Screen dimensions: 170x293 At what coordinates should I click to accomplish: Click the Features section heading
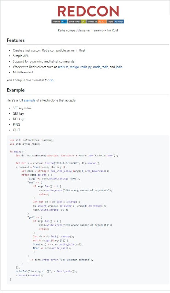[15, 40]
